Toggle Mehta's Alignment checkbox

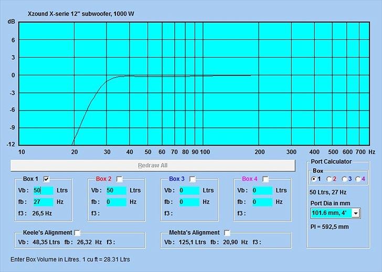tap(227, 233)
